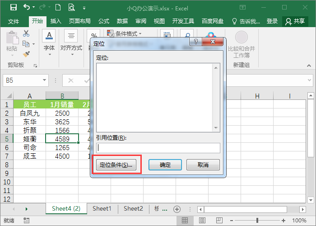Select column H header
Screen dimensions: 316x226
tap(257, 96)
